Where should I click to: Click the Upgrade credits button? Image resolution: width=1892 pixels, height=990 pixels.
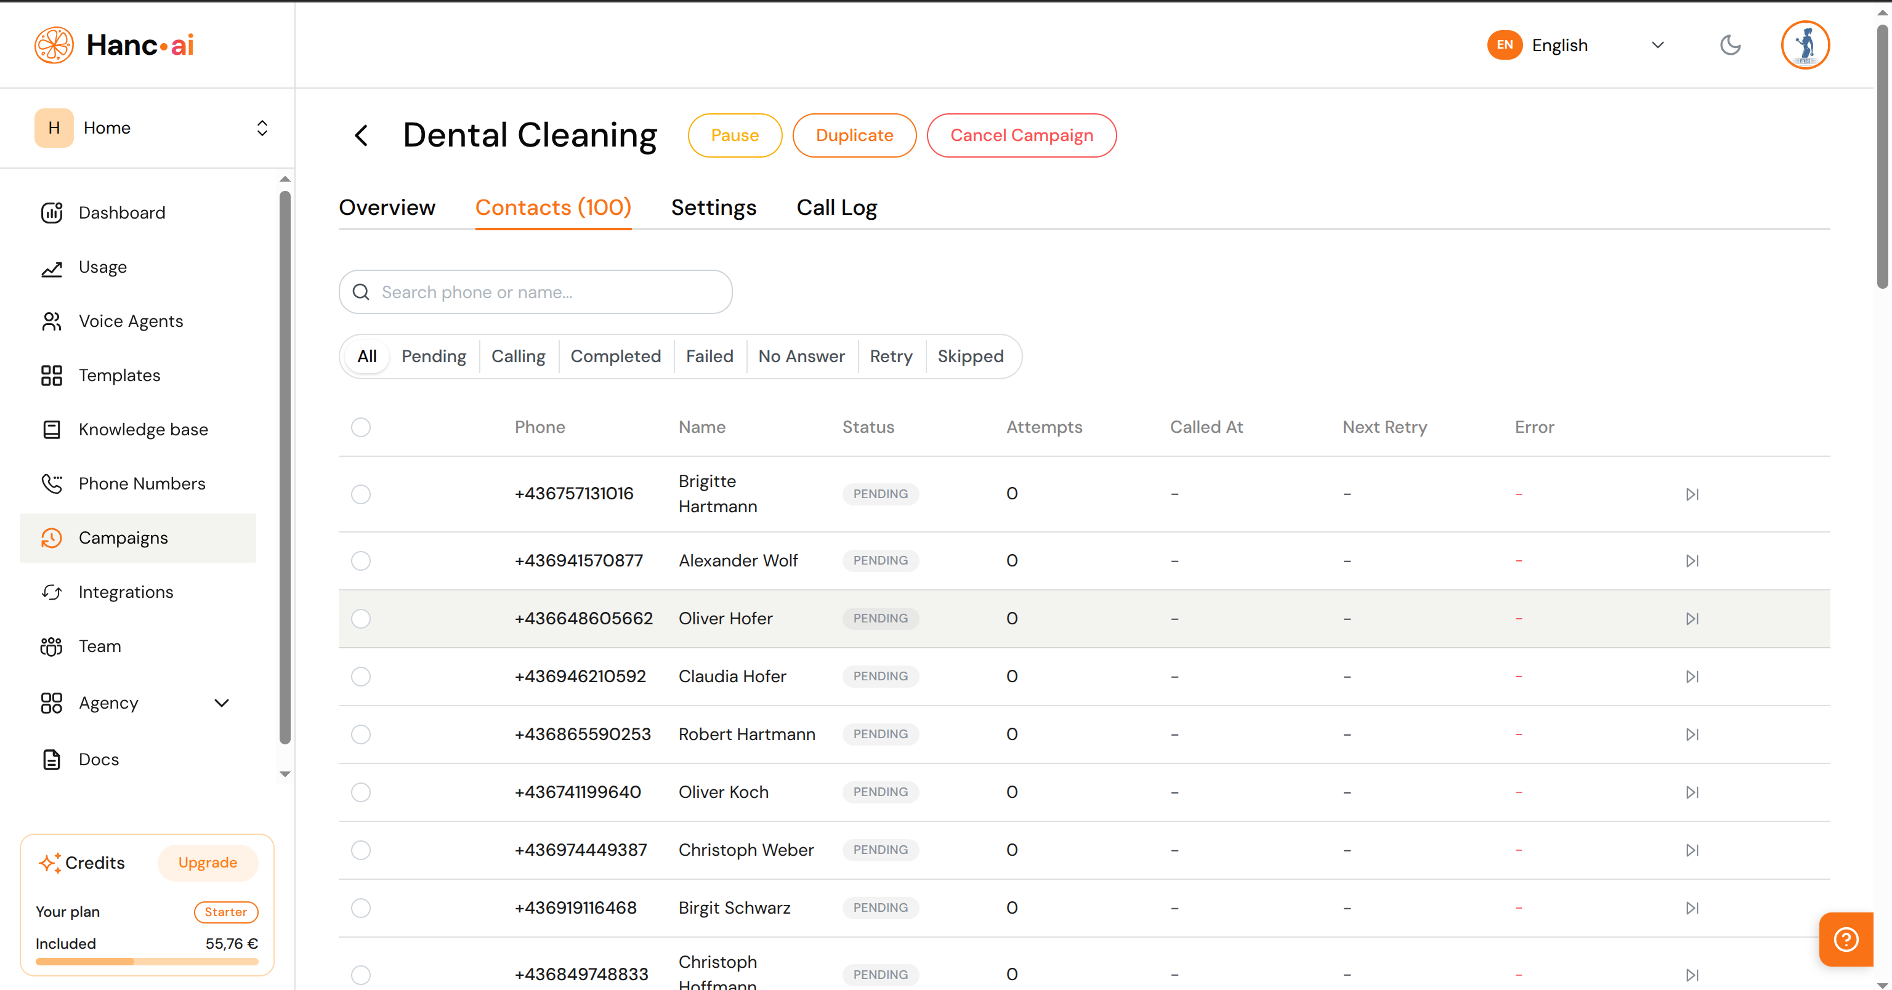click(207, 862)
